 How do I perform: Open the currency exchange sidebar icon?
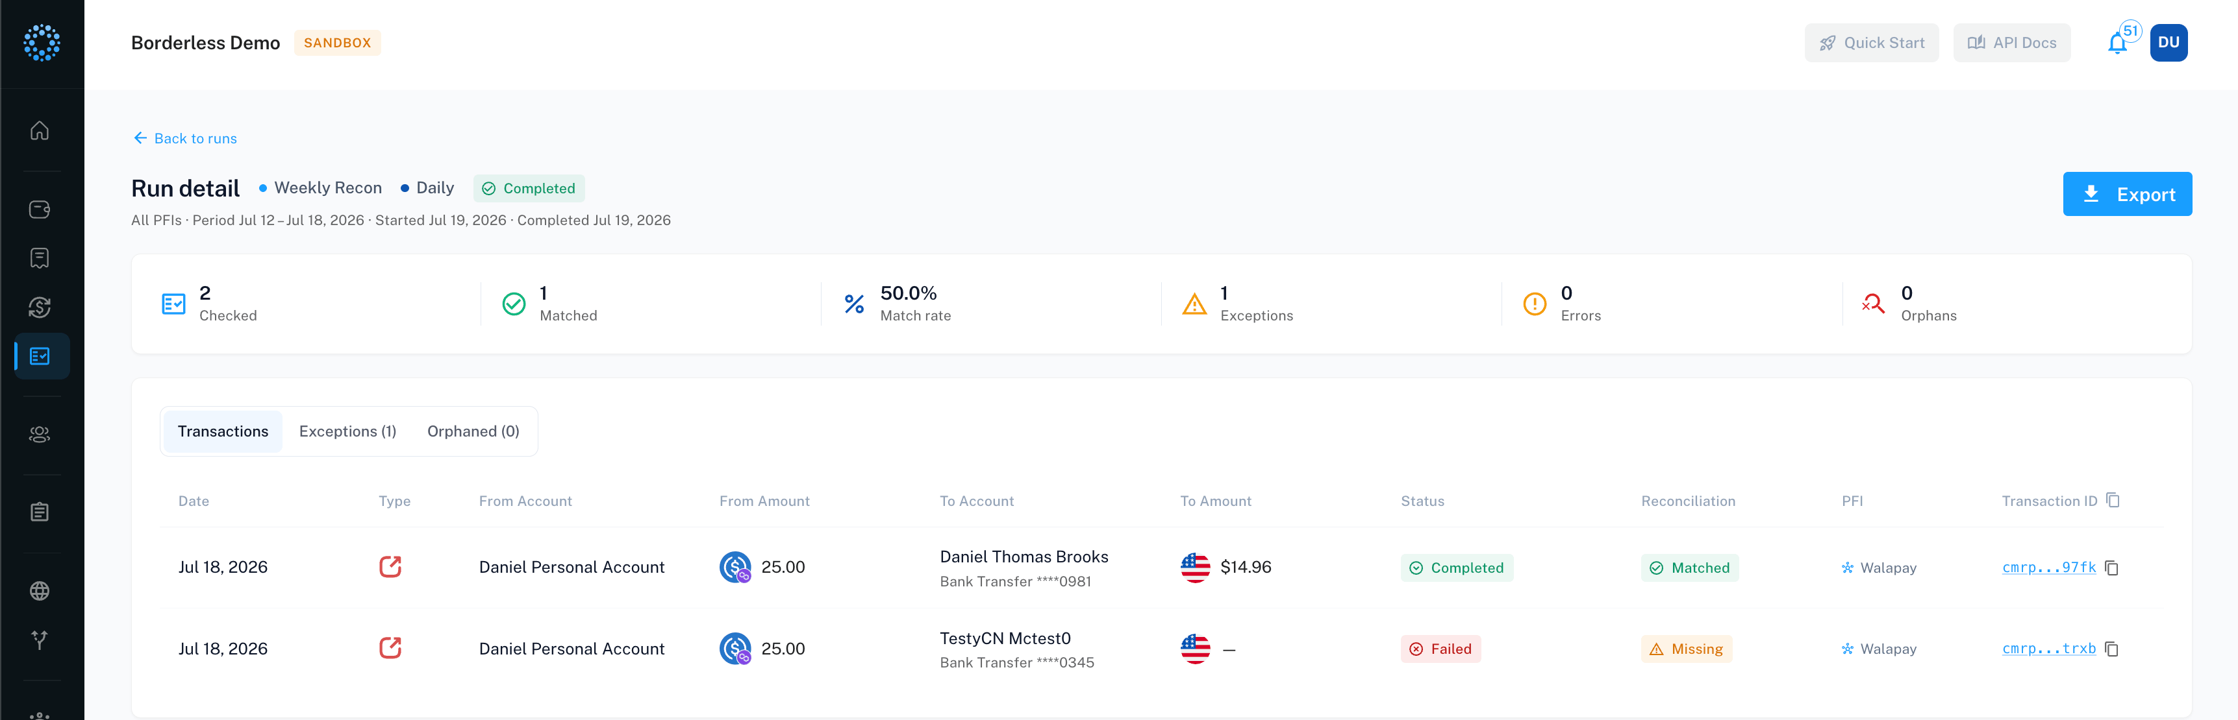[40, 307]
